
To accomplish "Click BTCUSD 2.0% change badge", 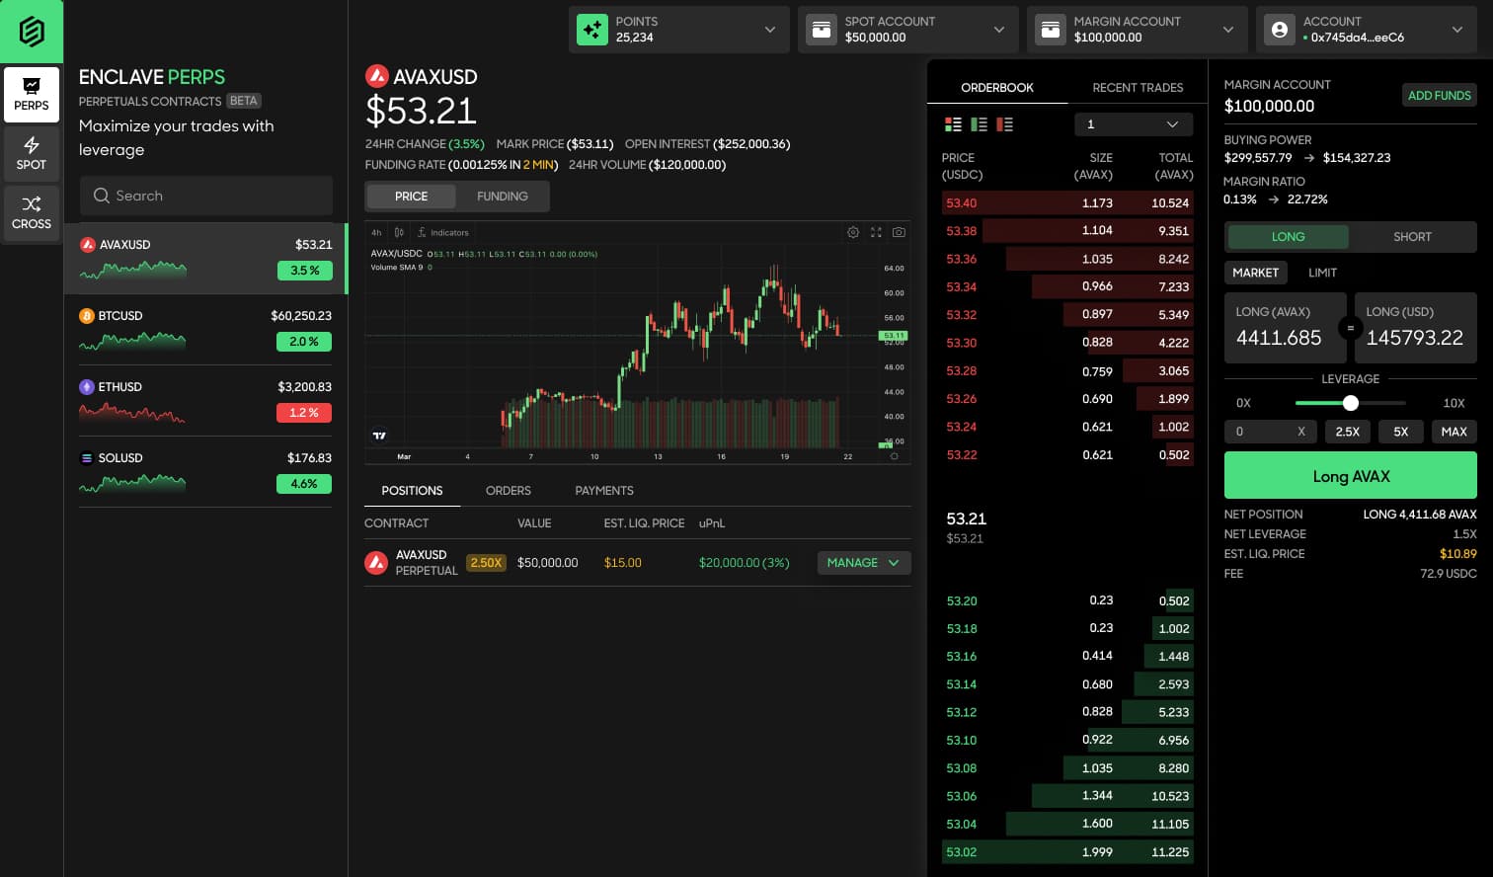I will pyautogui.click(x=304, y=342).
